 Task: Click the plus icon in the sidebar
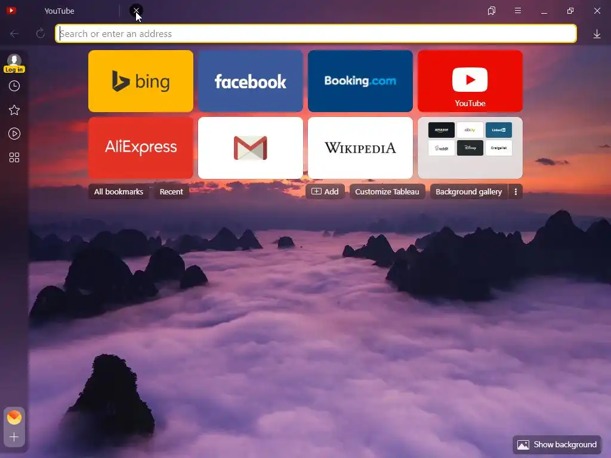(x=14, y=437)
